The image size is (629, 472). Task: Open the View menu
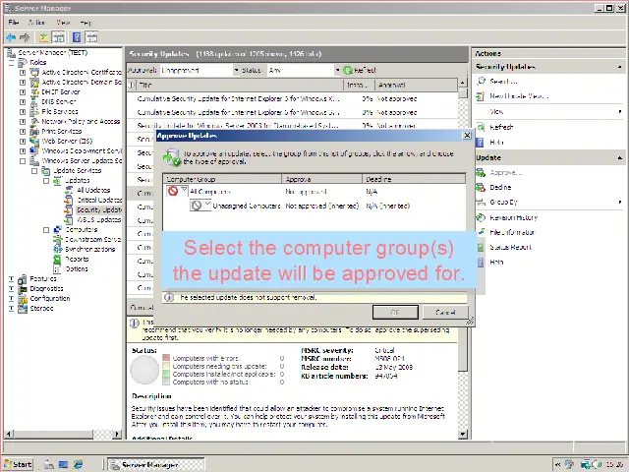click(63, 22)
